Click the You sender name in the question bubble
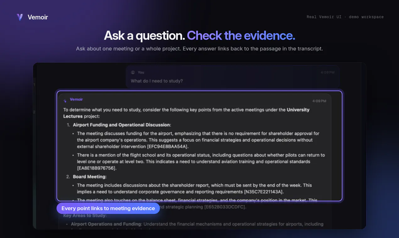The width and height of the screenshot is (399, 238). coord(141,72)
